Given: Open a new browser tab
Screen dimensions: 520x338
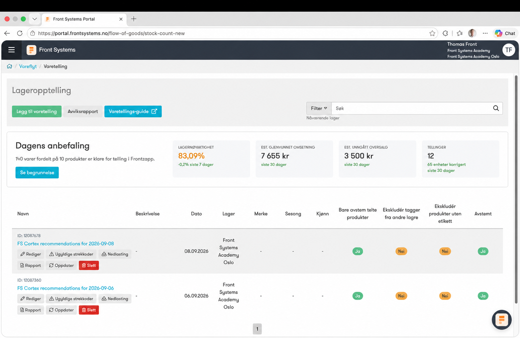Looking at the screenshot, I should (x=134, y=19).
